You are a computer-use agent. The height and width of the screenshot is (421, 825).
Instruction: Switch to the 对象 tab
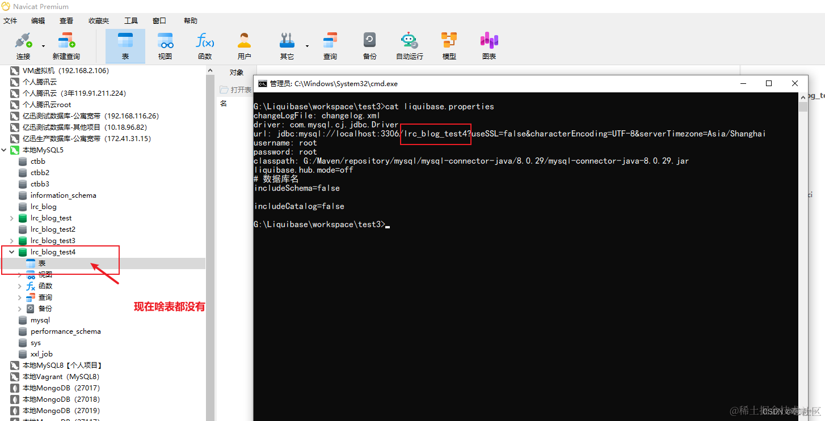click(236, 73)
